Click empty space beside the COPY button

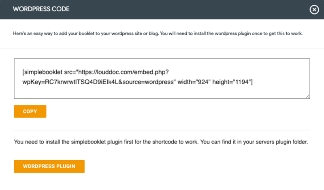coord(162,112)
